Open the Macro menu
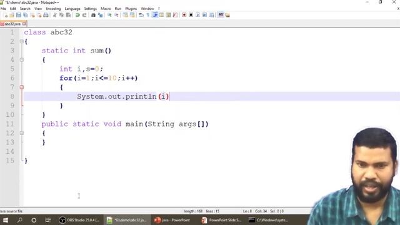The width and height of the screenshot is (400, 225). point(106,9)
